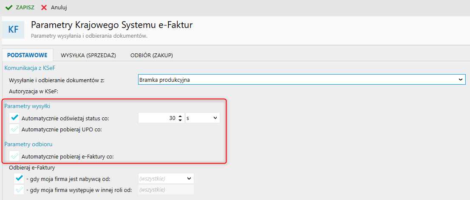The image size is (470, 200).
Task: Click the green ZAPISZ checkmark icon
Action: (8, 8)
